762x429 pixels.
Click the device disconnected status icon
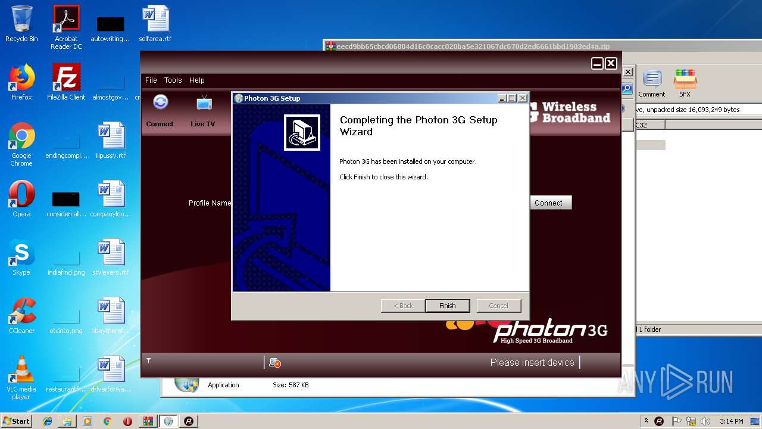(275, 362)
